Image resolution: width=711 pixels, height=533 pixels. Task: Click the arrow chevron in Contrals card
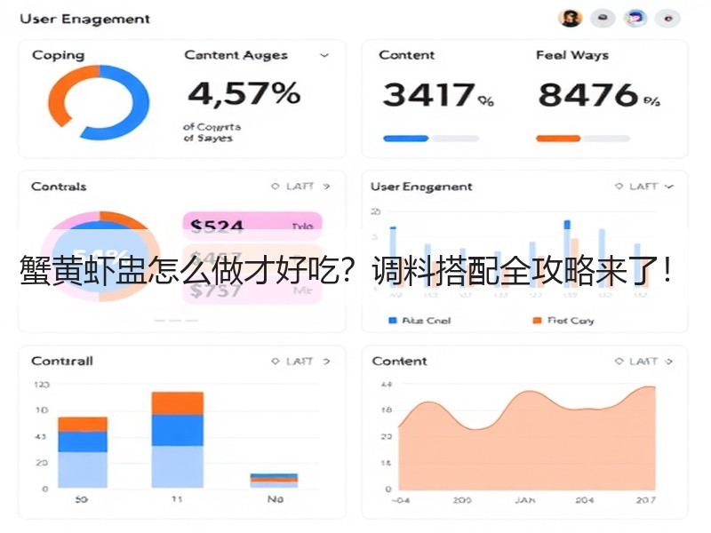(326, 187)
